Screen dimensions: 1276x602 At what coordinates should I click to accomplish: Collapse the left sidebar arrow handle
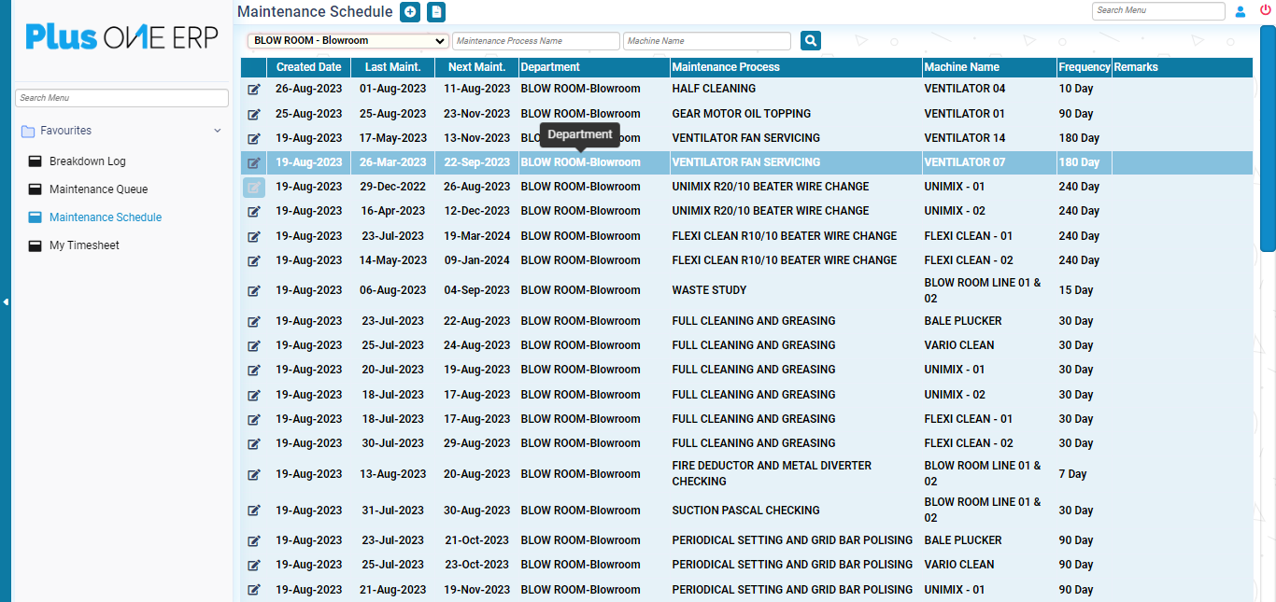(x=6, y=301)
